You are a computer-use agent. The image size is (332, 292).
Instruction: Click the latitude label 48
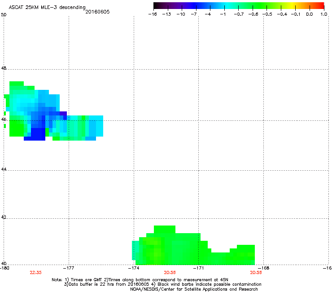click(4, 68)
